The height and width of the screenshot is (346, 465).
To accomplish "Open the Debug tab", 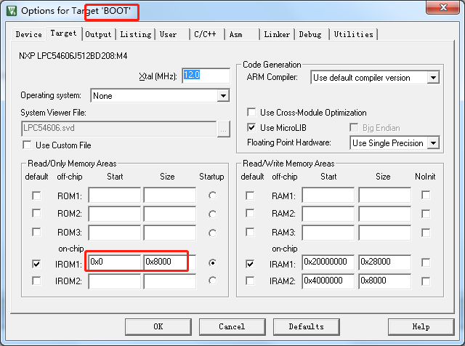I will pos(310,34).
